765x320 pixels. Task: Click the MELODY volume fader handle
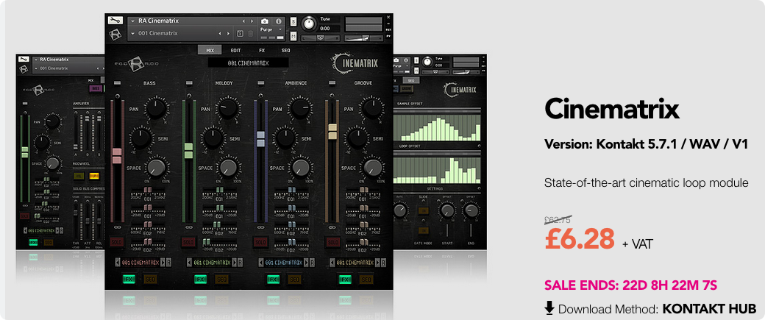188,151
